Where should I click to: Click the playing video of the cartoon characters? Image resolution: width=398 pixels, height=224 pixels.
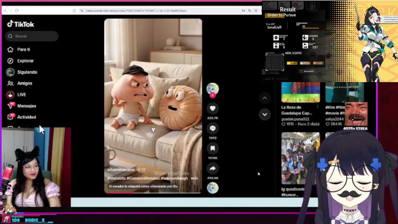coord(153,106)
